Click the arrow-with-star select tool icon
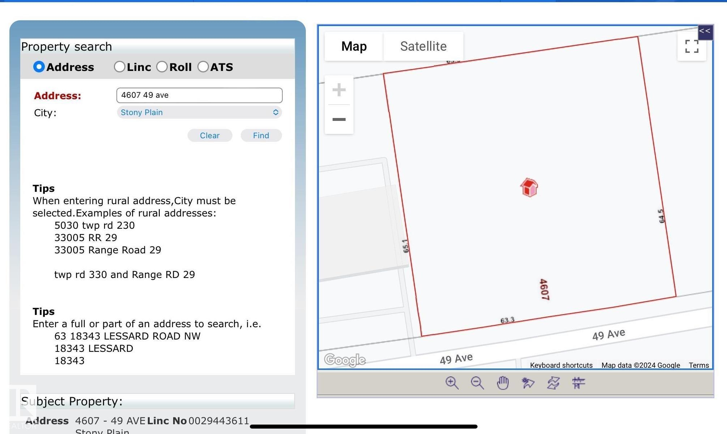Image resolution: width=727 pixels, height=434 pixels. (528, 383)
